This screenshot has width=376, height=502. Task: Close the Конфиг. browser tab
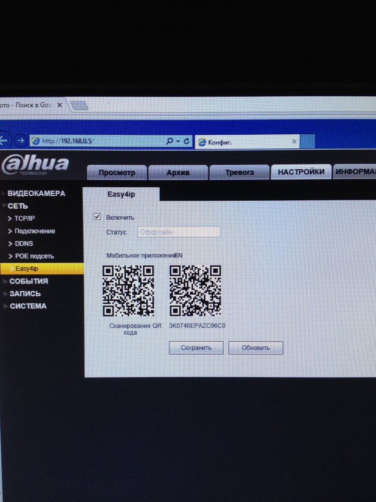[294, 141]
